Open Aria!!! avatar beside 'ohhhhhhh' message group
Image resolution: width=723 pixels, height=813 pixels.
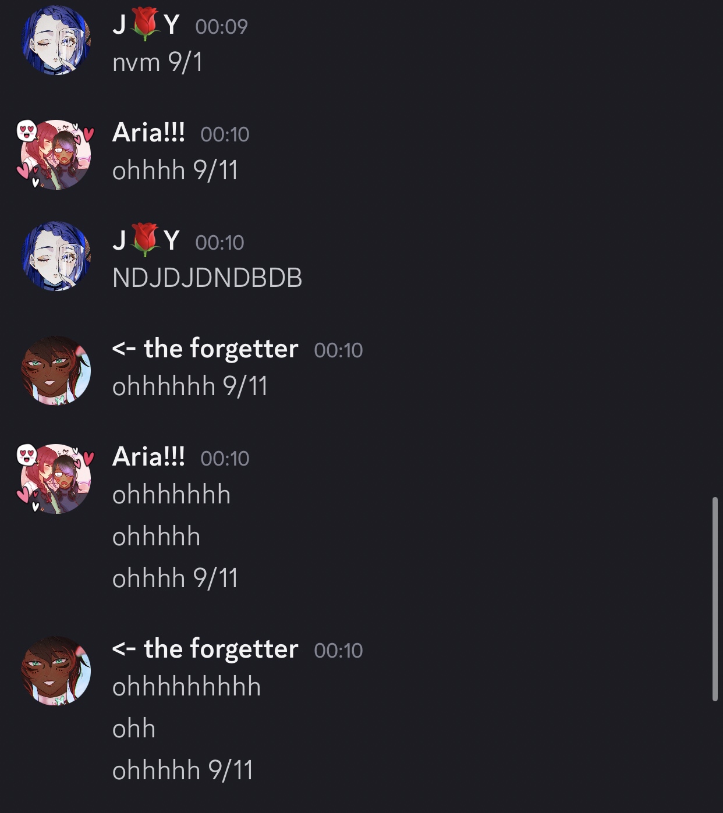(55, 478)
